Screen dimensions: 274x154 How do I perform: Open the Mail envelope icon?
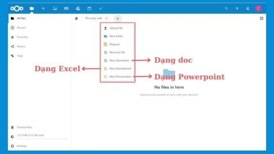click(x=66, y=8)
